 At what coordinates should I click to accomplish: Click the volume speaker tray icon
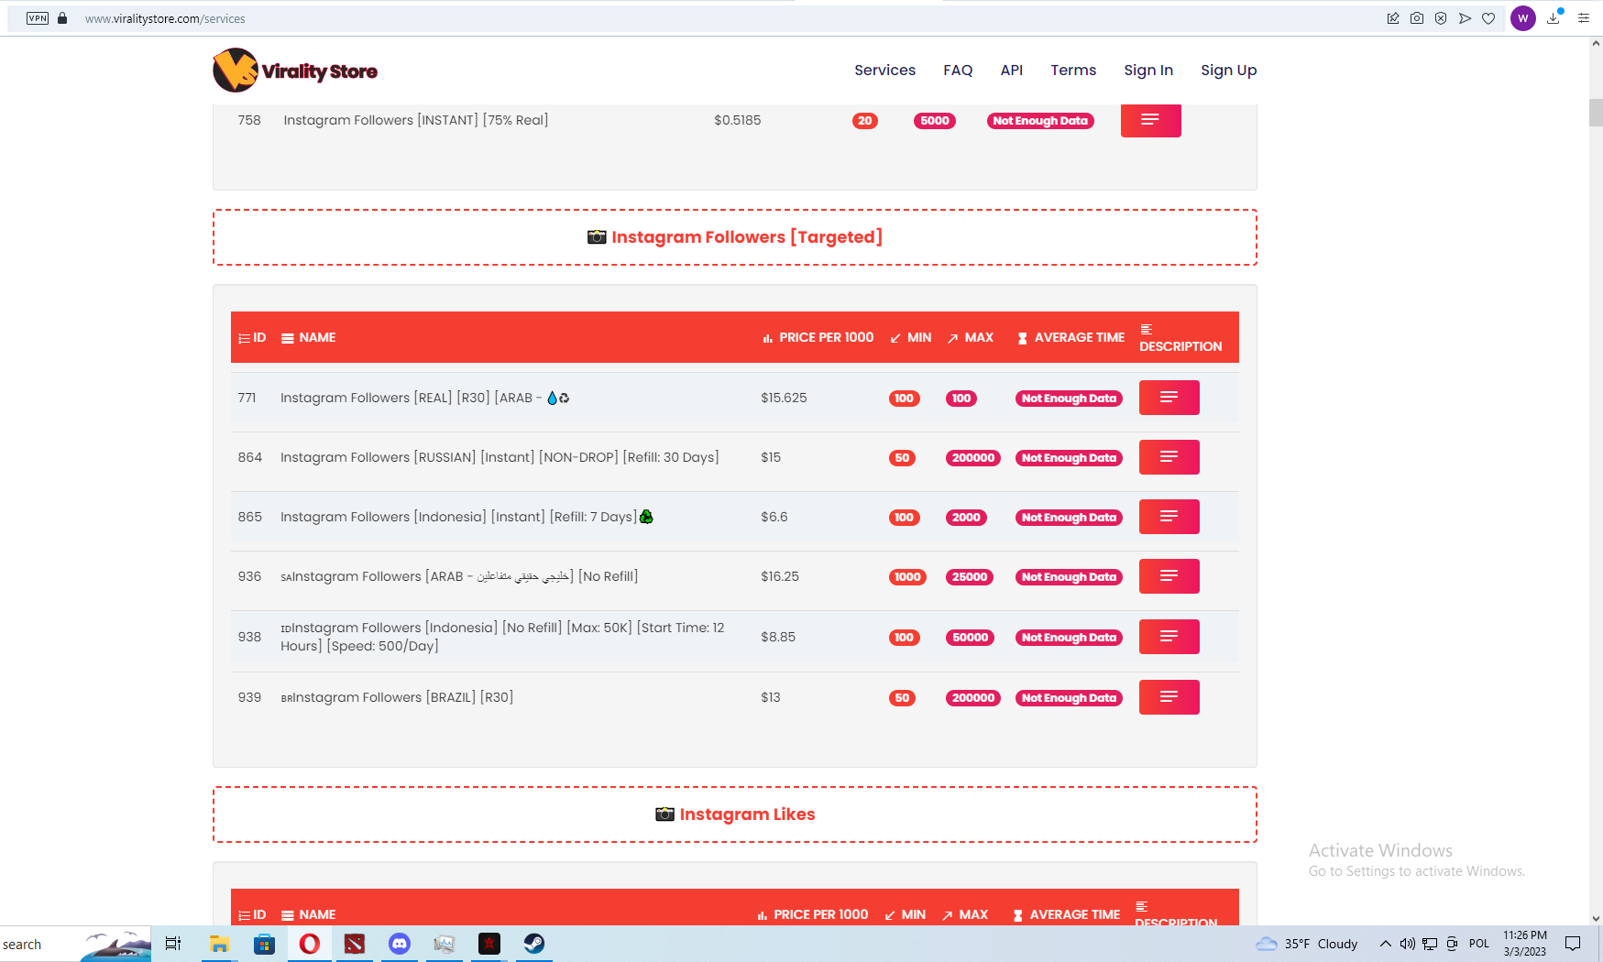(1407, 944)
